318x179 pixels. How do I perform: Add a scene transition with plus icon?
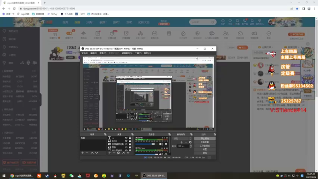182,142
